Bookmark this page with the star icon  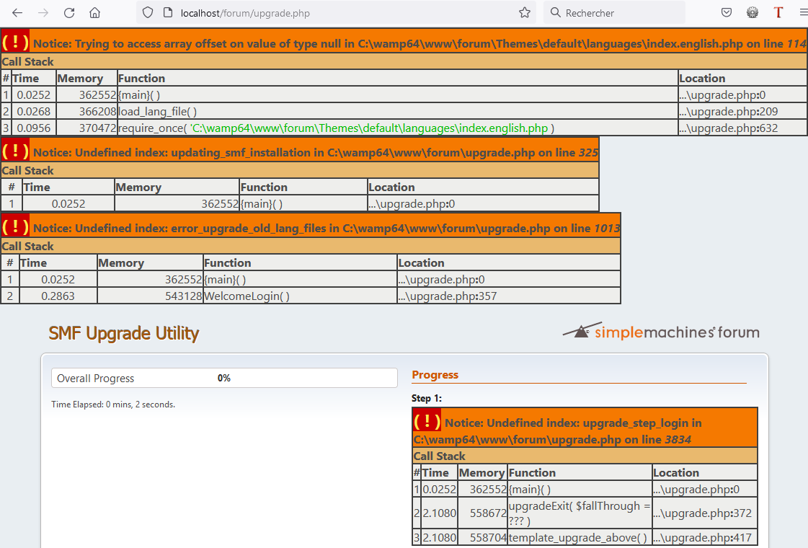(x=525, y=13)
